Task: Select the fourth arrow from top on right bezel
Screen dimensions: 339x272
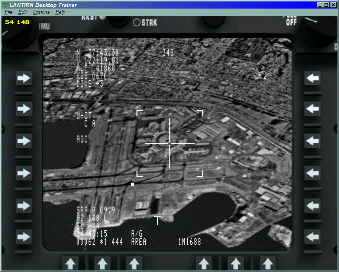Action: point(312,173)
